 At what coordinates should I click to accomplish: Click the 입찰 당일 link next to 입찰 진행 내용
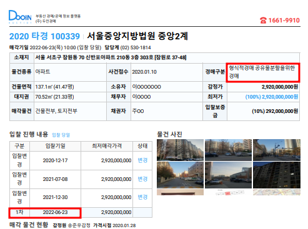tap(61, 135)
